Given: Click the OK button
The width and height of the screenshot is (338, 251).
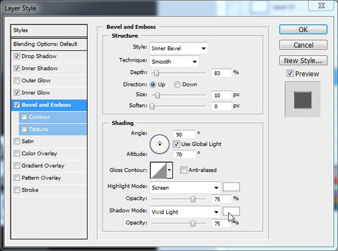Looking at the screenshot, I should point(303,30).
